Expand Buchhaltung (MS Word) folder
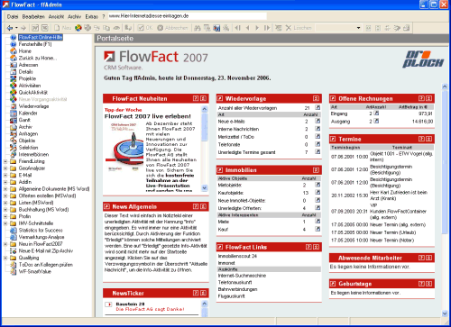This screenshot has height=327, width=451. [x=5, y=210]
